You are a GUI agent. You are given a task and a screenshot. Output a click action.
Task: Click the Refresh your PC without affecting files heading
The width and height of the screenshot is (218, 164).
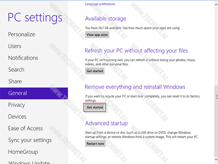[136, 51]
